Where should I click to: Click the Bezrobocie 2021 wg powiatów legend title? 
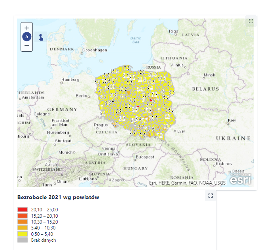tap(58, 197)
